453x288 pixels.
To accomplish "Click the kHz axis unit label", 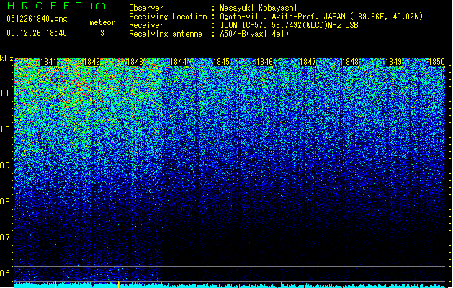I will pos(6,58).
